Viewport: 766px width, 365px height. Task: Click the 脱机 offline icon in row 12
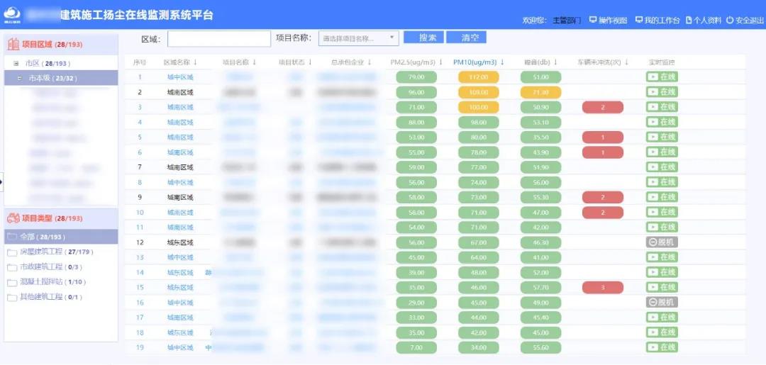(x=653, y=242)
